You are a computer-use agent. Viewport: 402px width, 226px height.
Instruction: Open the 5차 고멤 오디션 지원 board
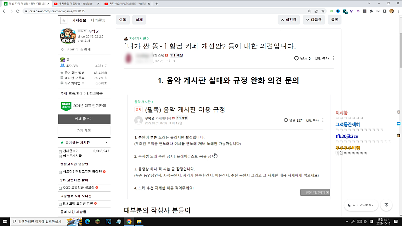(x=78, y=204)
